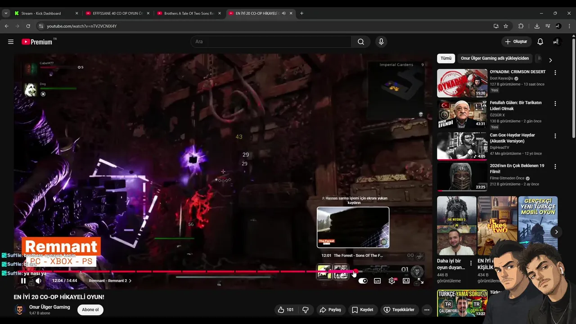The image size is (576, 324).
Task: Close the Stream - Kick Dashboard tab
Action: (x=76, y=13)
